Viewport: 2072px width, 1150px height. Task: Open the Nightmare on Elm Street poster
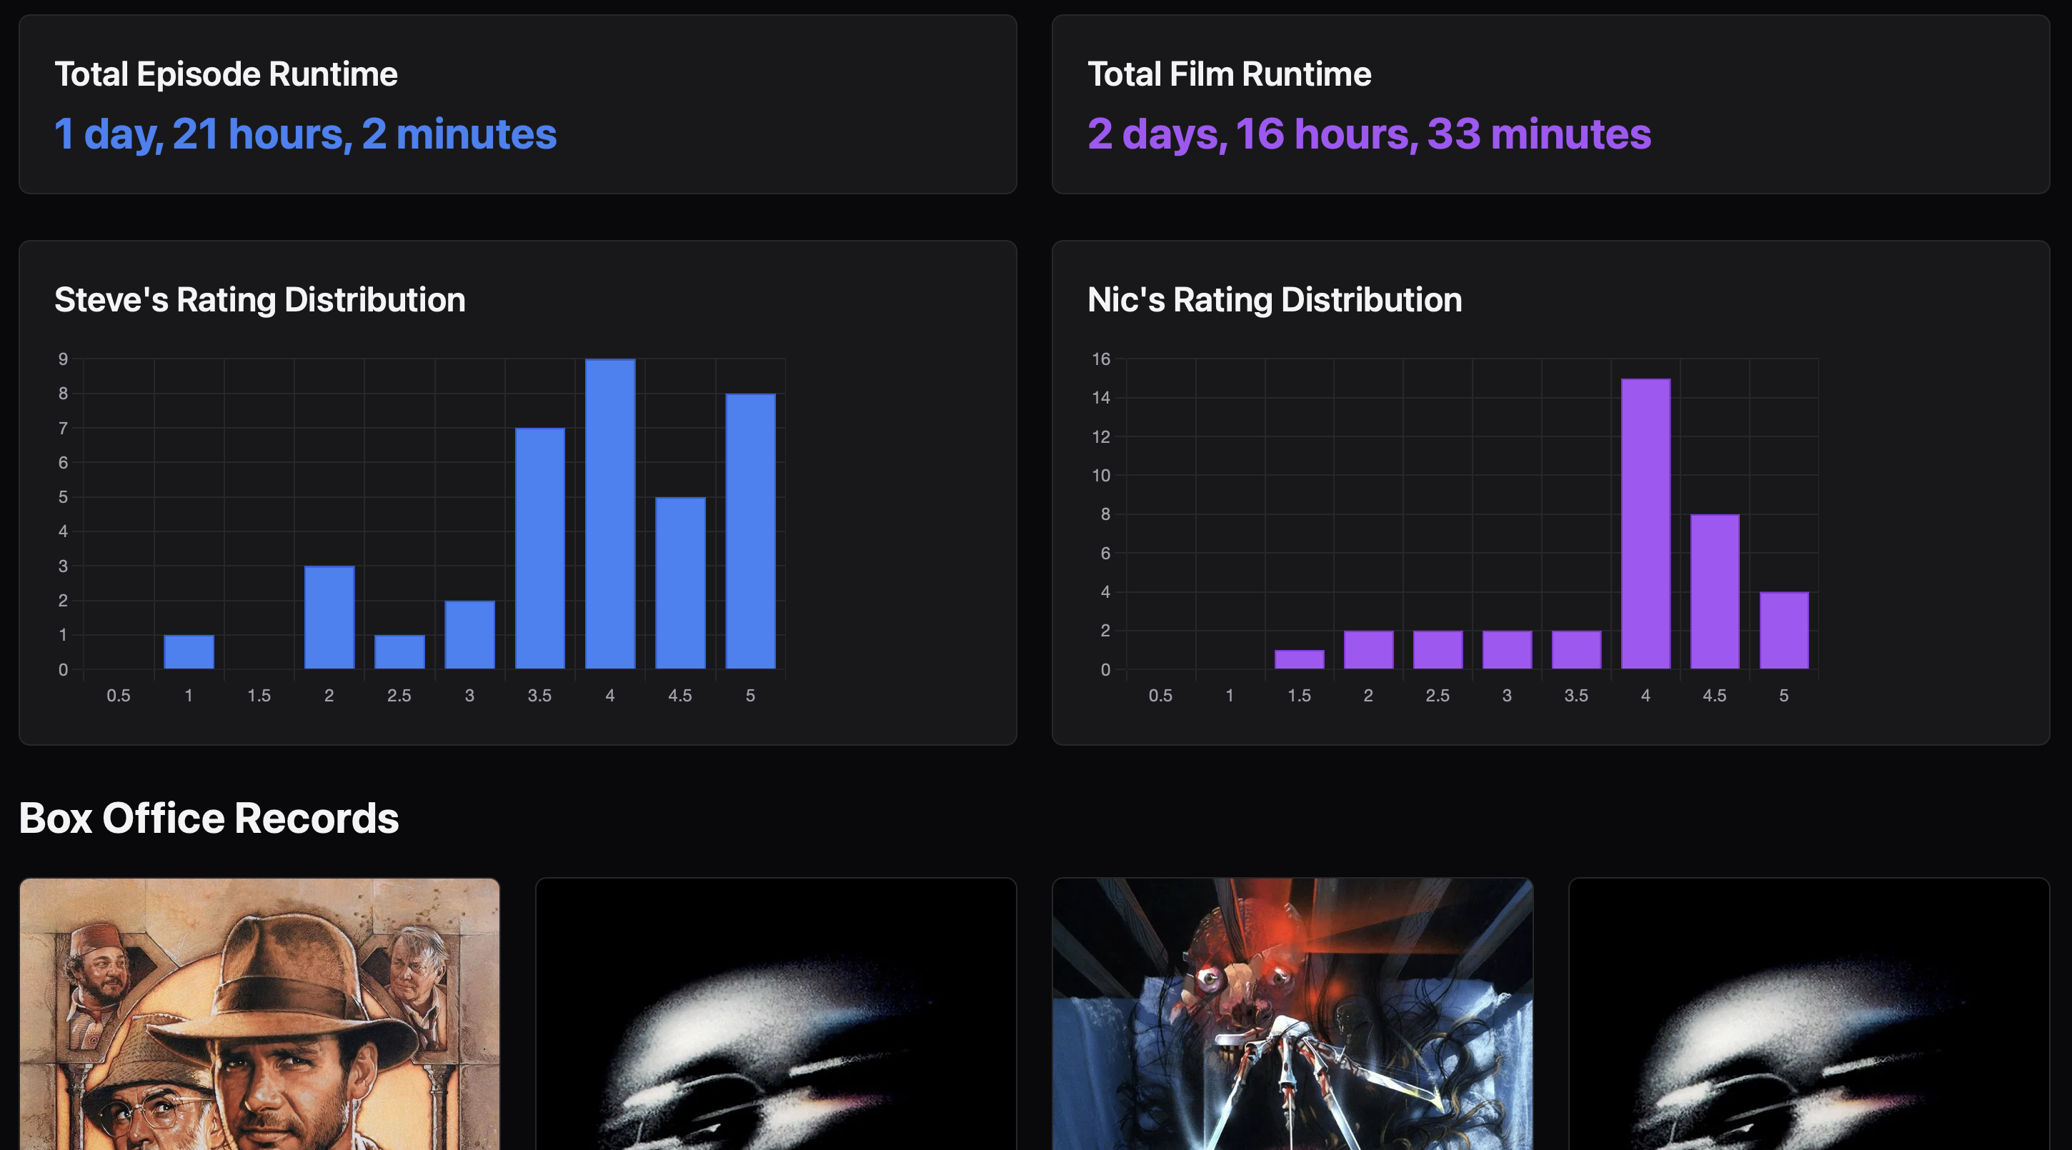coord(1292,1014)
